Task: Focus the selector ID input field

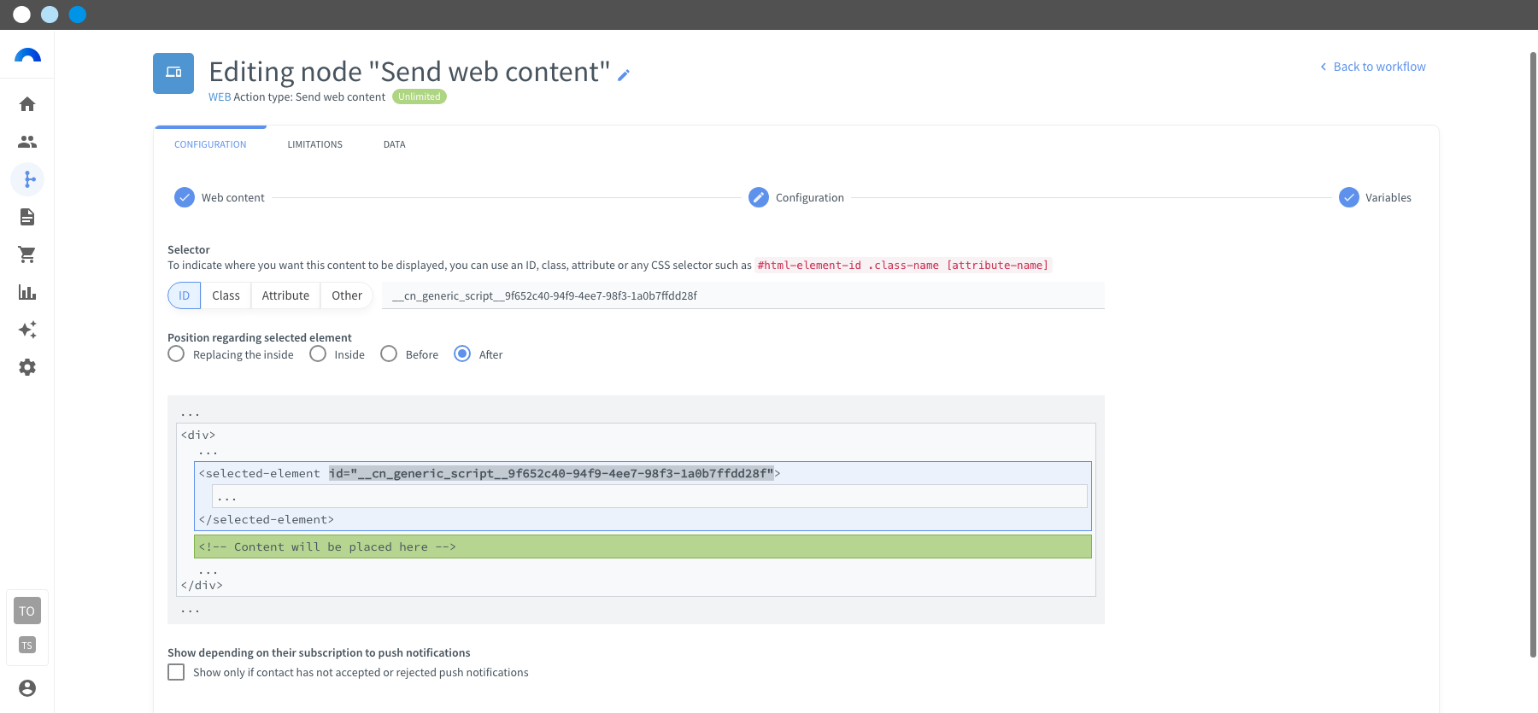Action: point(743,295)
